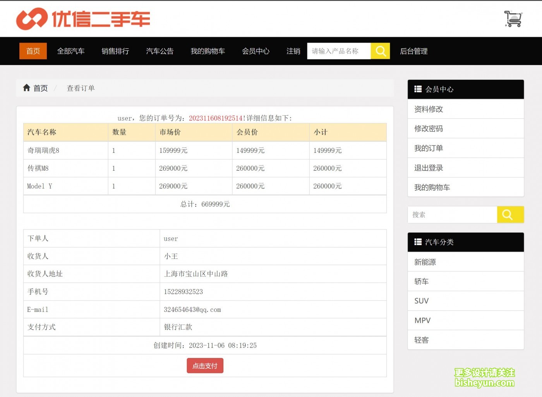542x397 pixels.
Task: Click the 优信二手车 logo
Action: coord(83,19)
